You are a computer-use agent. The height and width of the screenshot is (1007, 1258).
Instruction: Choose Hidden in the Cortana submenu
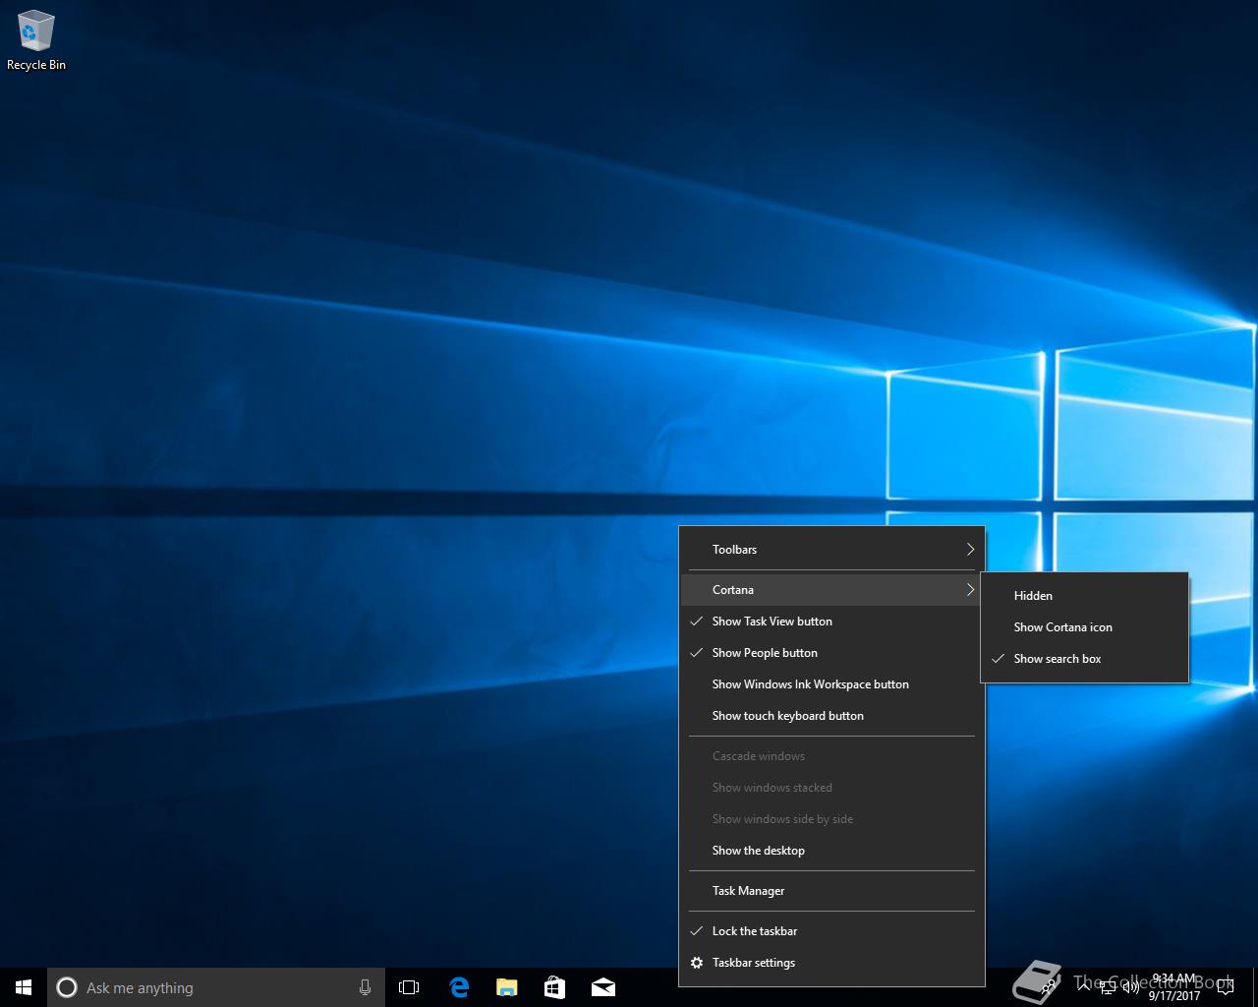[1033, 596]
